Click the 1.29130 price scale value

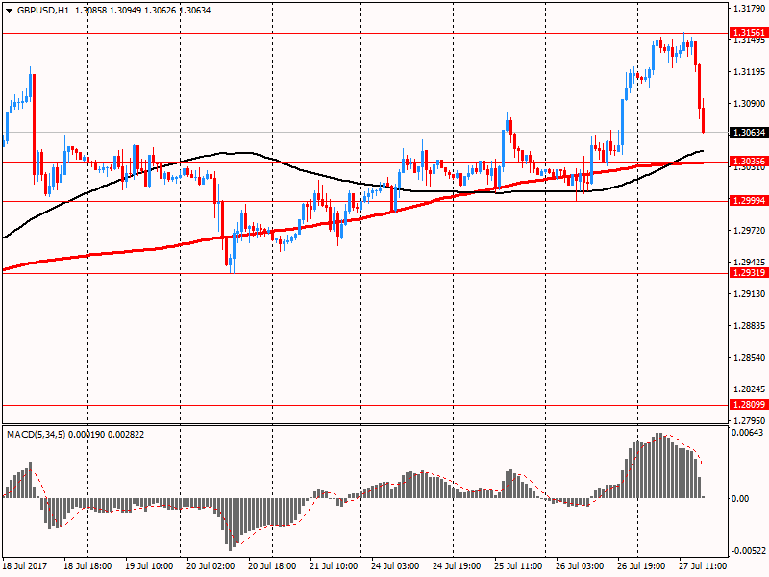coord(749,294)
